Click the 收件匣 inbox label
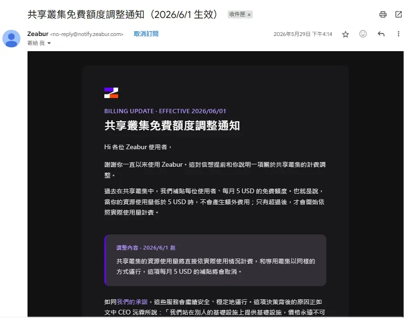 (237, 15)
